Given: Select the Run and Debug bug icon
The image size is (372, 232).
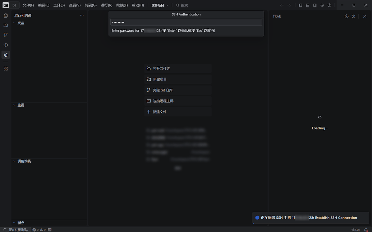Looking at the screenshot, I should click(x=6, y=55).
